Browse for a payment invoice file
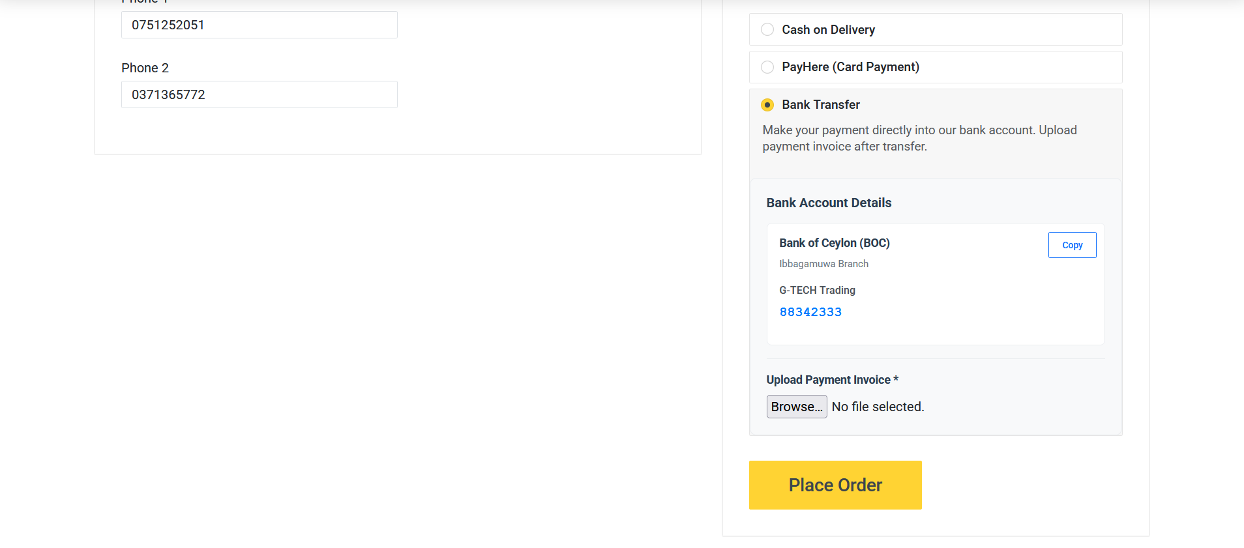Viewport: 1244px width, 548px height. tap(796, 406)
